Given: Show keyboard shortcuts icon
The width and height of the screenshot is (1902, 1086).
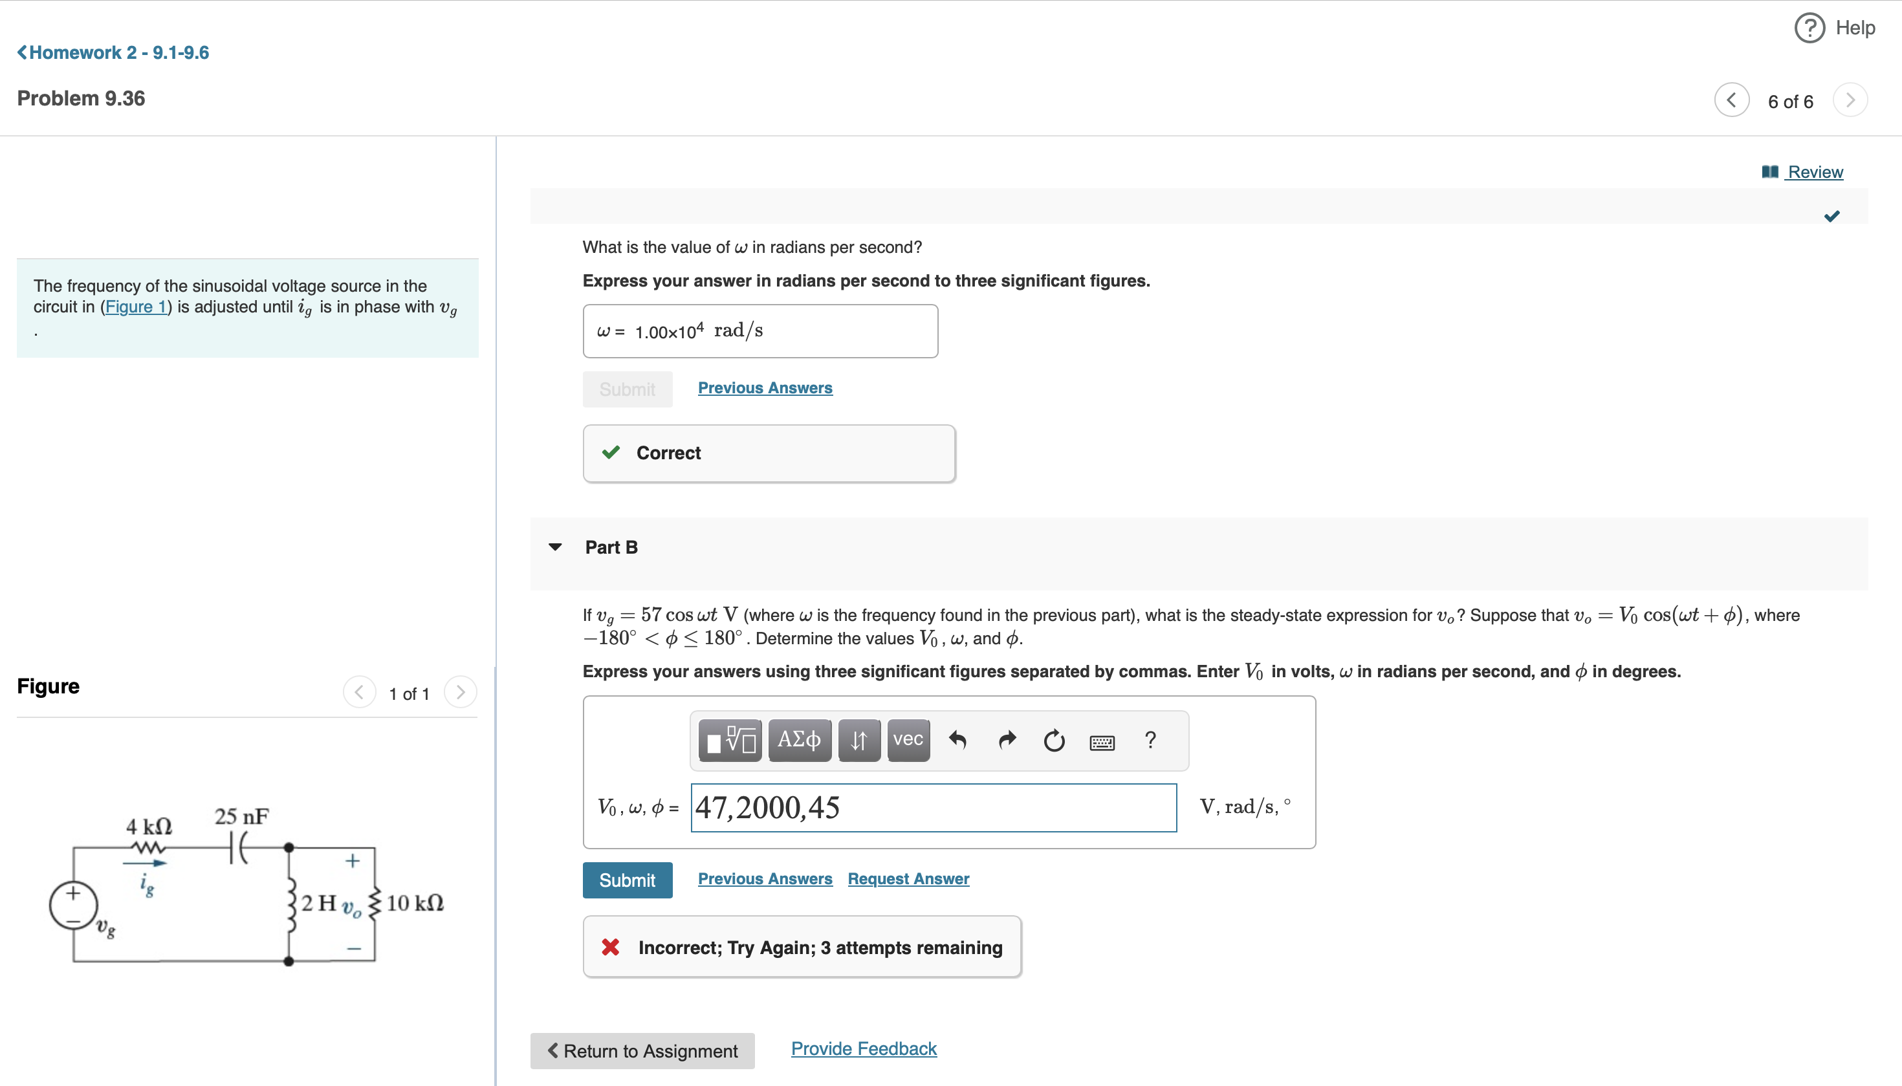Looking at the screenshot, I should [1102, 742].
